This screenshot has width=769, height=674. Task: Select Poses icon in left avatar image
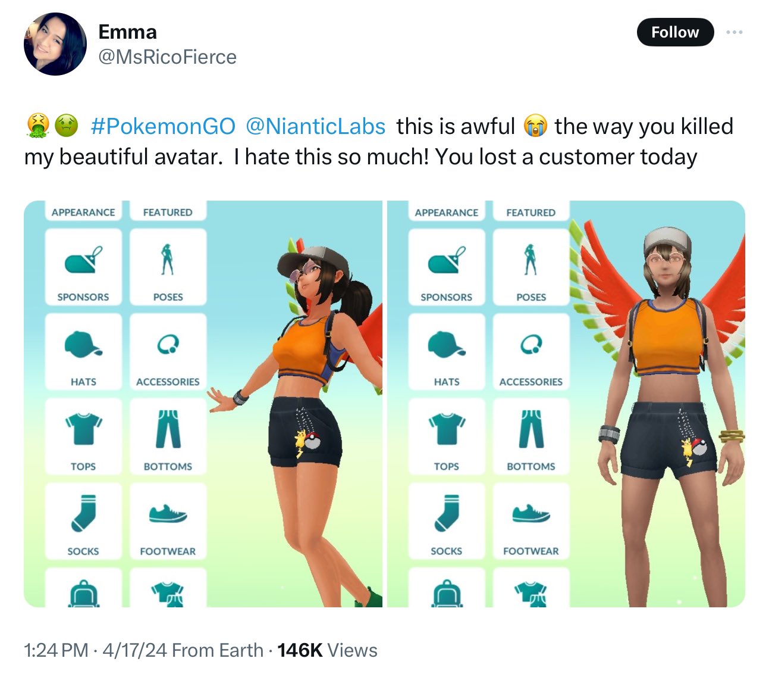tap(168, 267)
